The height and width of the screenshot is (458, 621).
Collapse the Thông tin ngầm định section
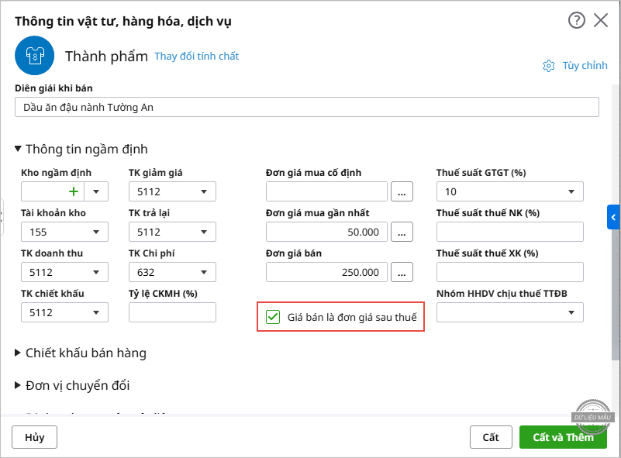[19, 150]
